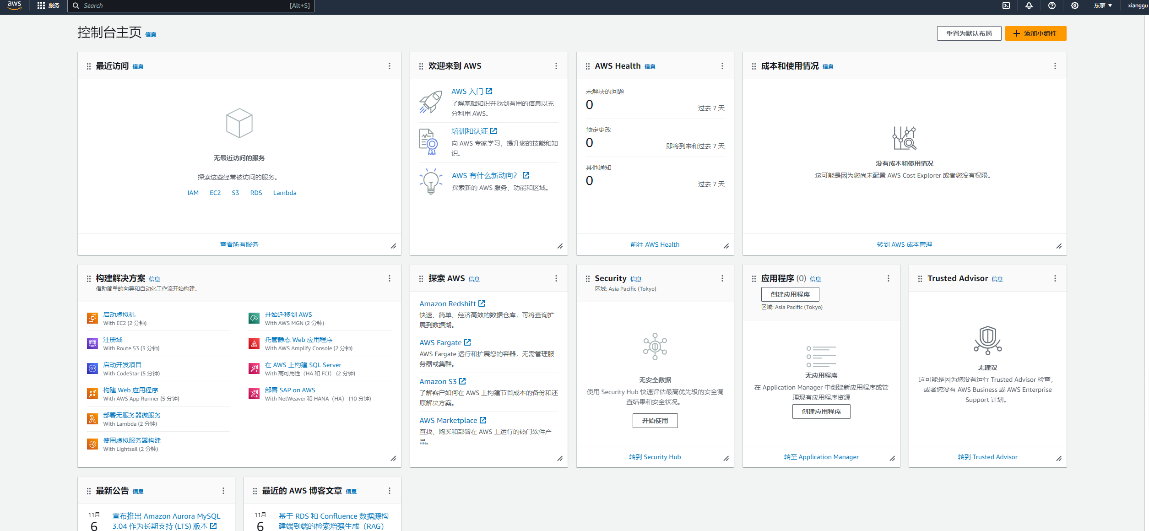Click the 部署无服务器微服务 Lambda icon
Image resolution: width=1149 pixels, height=531 pixels.
[x=92, y=418]
